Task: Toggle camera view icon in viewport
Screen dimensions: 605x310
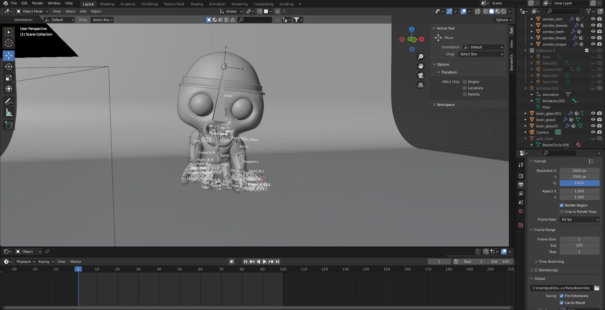Action: (x=421, y=75)
